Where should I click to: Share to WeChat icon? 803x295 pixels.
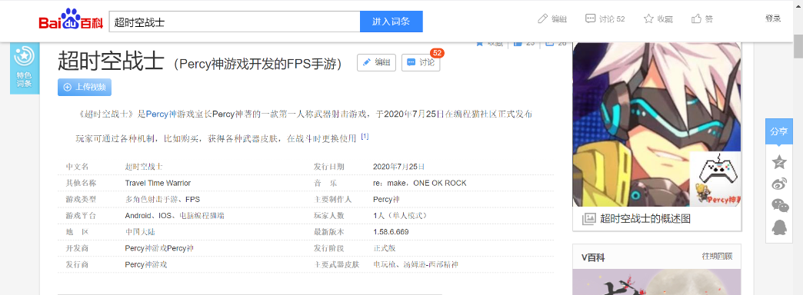[780, 206]
